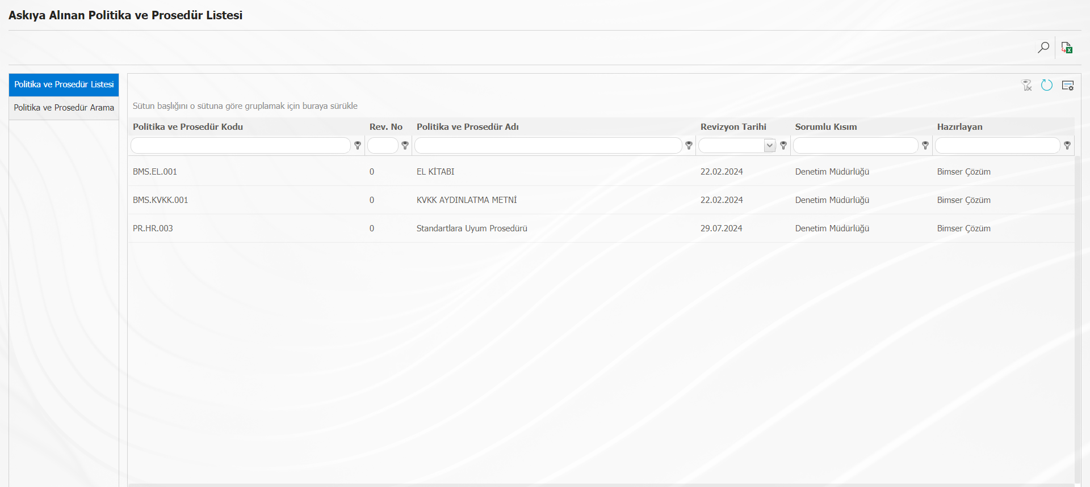
Task: Click Denetim Müdürlüğü in BMS.EL.001 row
Action: coord(832,172)
